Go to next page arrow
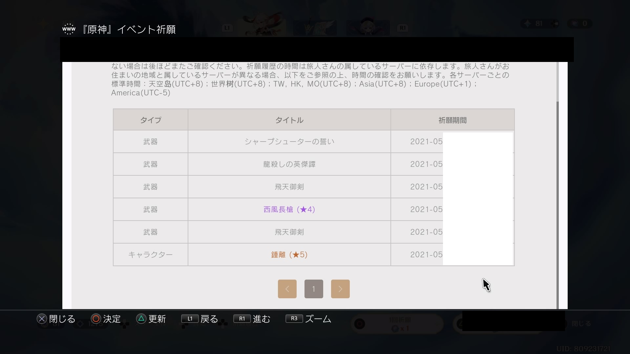This screenshot has width=630, height=354. [x=340, y=289]
